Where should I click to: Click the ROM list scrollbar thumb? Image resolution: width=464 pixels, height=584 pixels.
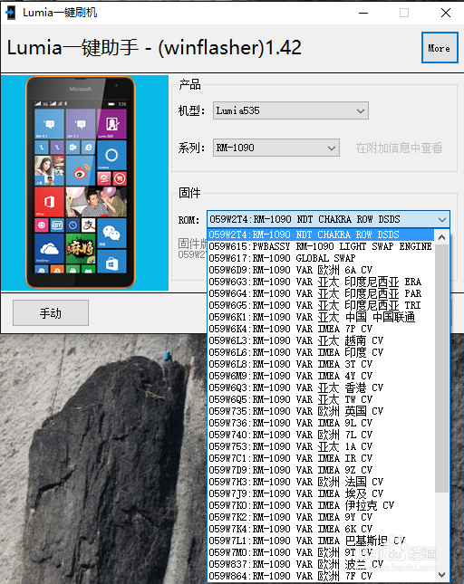click(441, 368)
